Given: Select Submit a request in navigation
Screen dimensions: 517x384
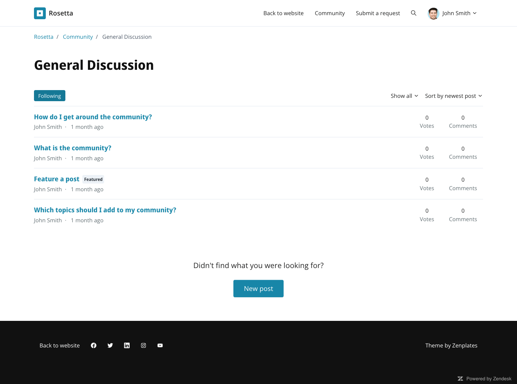Looking at the screenshot, I should tap(378, 13).
